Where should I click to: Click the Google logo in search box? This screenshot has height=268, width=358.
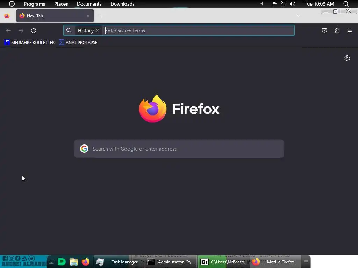[84, 149]
